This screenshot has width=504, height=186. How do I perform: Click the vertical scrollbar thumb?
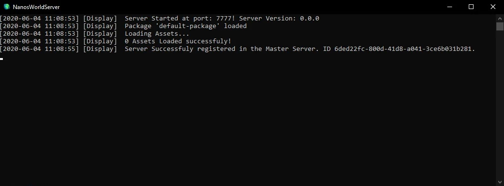click(500, 26)
